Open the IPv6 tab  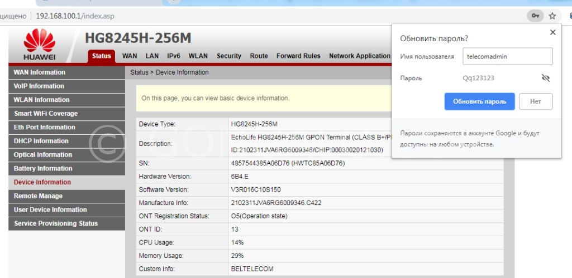coord(174,56)
